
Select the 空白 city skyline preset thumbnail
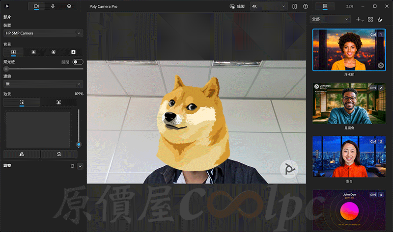point(349,156)
